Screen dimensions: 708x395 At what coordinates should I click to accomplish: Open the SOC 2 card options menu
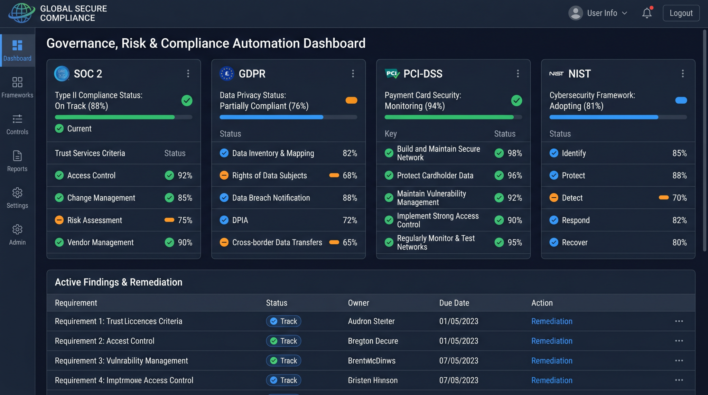pos(188,74)
